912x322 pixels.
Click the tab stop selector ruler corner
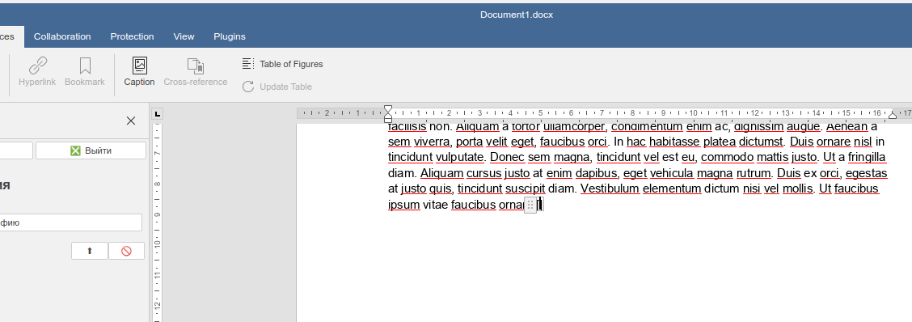[158, 113]
